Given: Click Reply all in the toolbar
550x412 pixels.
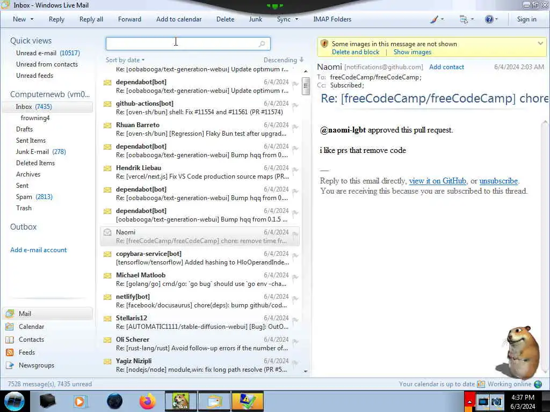Looking at the screenshot, I should (91, 19).
